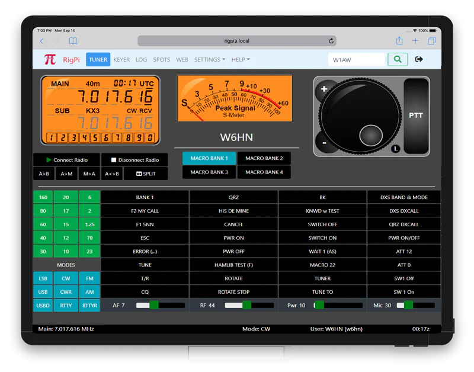Click the plus button on tuning knob
The image size is (474, 372).
[324, 89]
